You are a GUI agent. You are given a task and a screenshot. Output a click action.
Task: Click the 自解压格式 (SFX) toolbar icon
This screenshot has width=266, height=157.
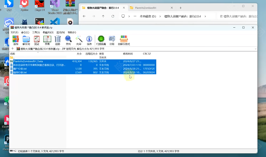tap(124, 40)
